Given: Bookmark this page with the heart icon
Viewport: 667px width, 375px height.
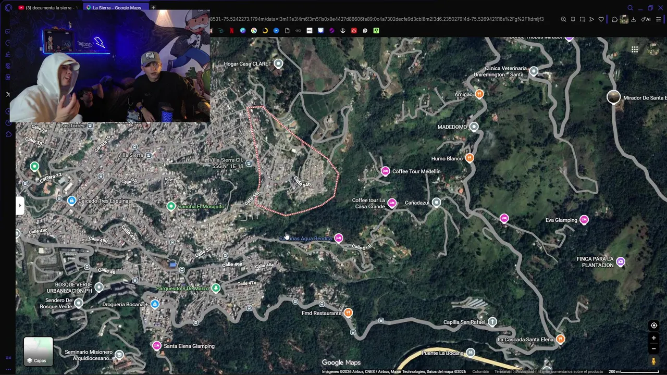Looking at the screenshot, I should [601, 19].
